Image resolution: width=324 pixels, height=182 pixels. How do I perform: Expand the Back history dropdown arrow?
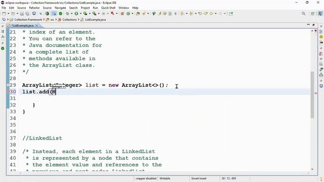[216, 14]
